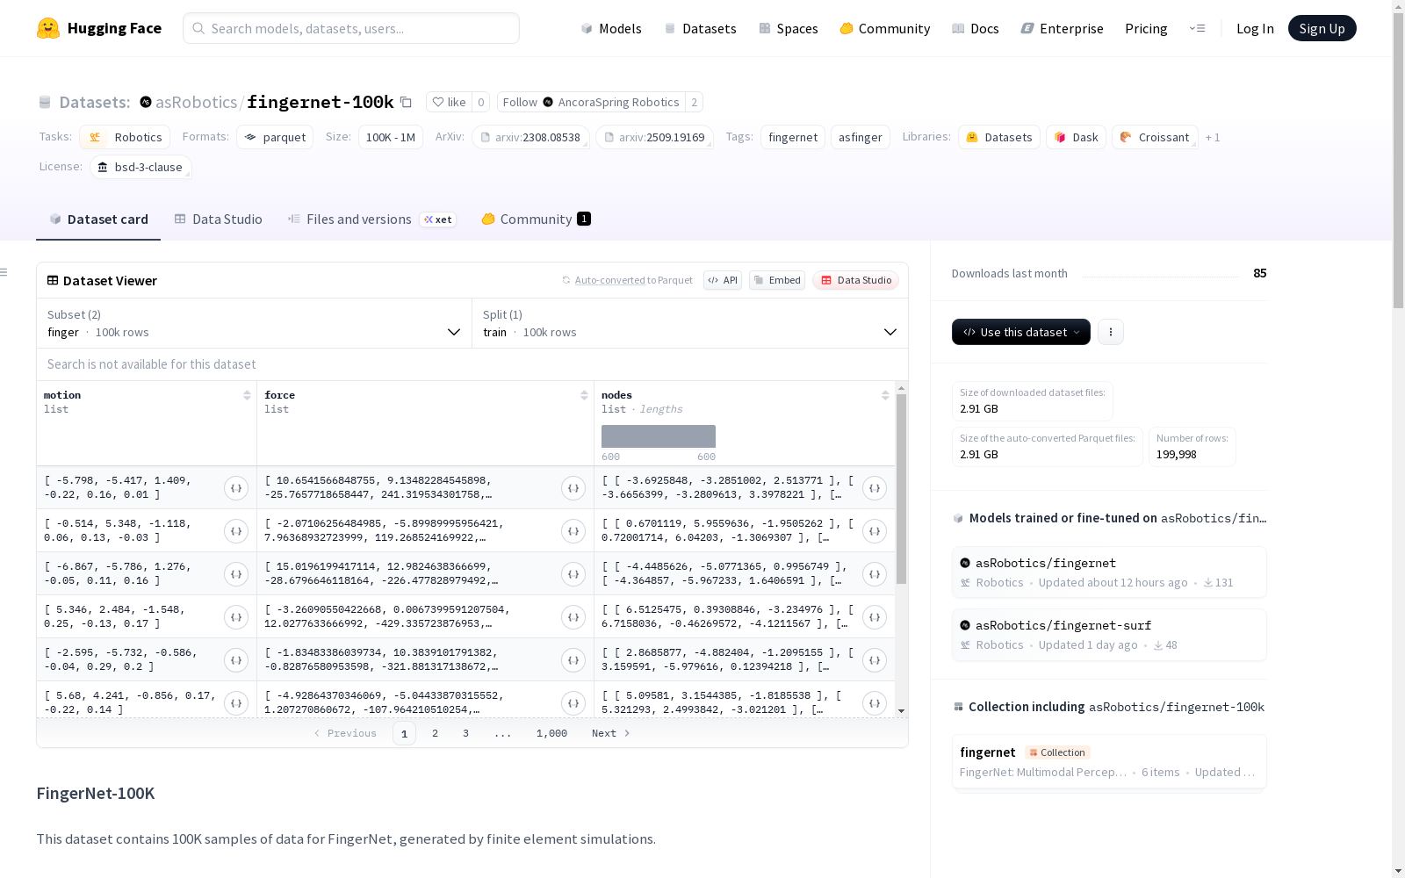Open Docs in the top navigation

(976, 28)
